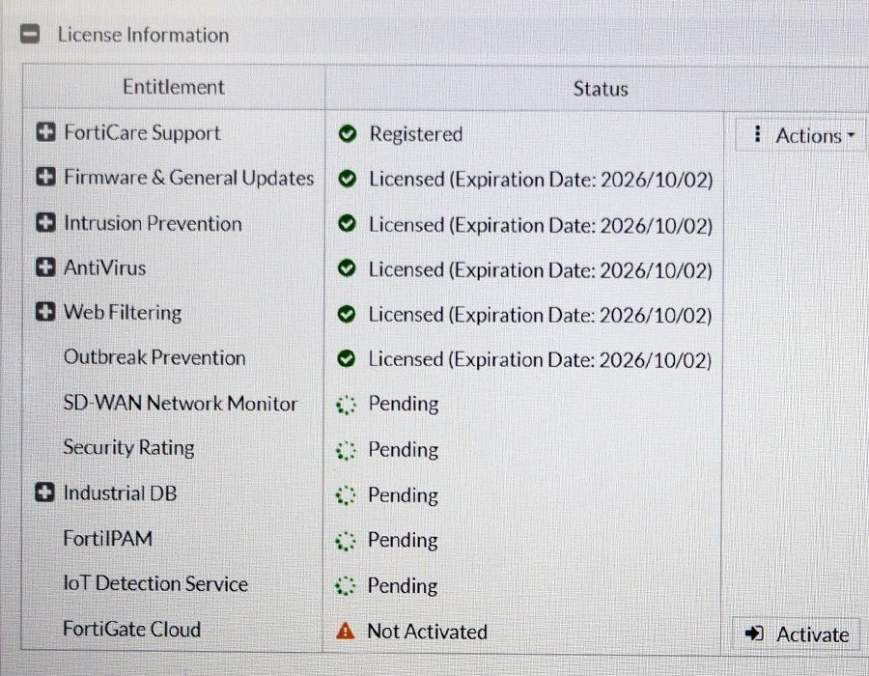Click the Not Activated warning triangle icon

point(346,632)
